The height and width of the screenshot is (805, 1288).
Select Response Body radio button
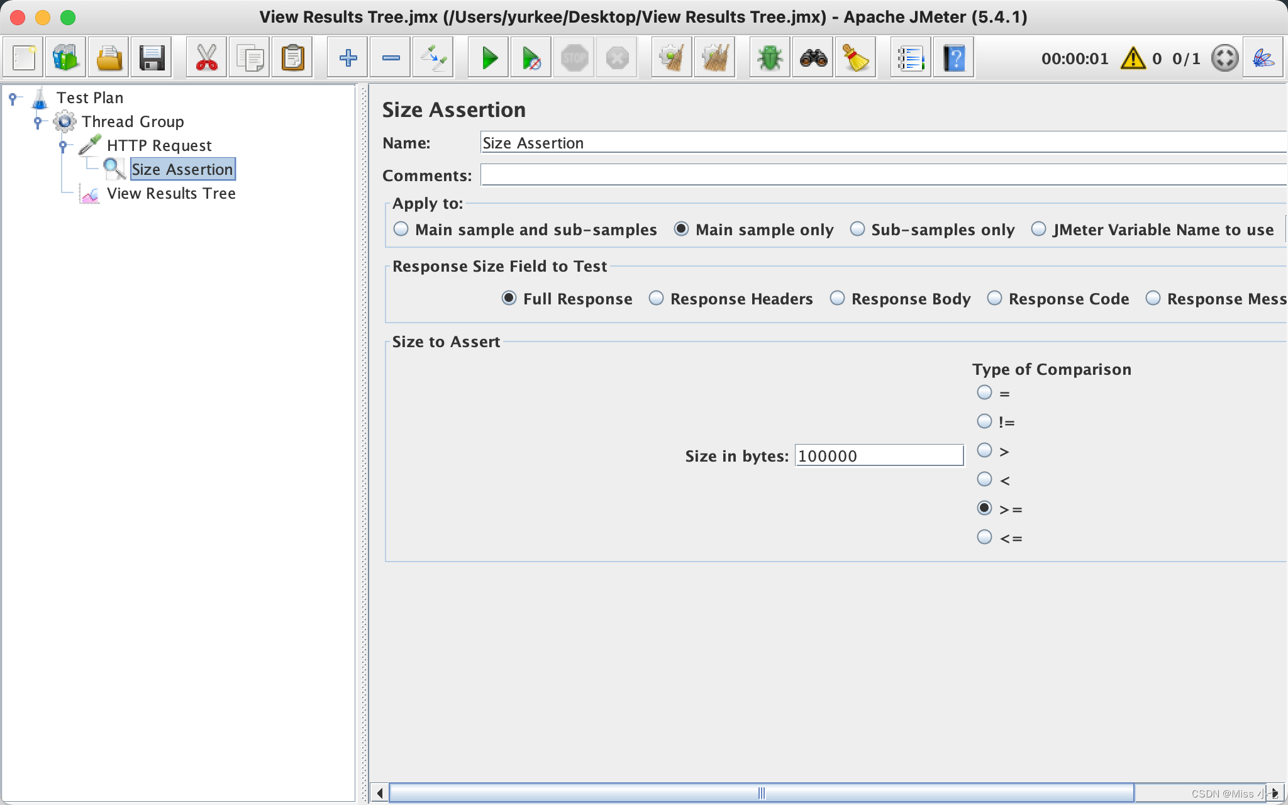click(x=837, y=298)
